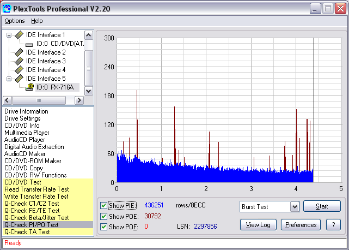The height and width of the screenshot is (250, 349).
Task: Select Q-Check FE/TE Test
Action: coord(48,211)
